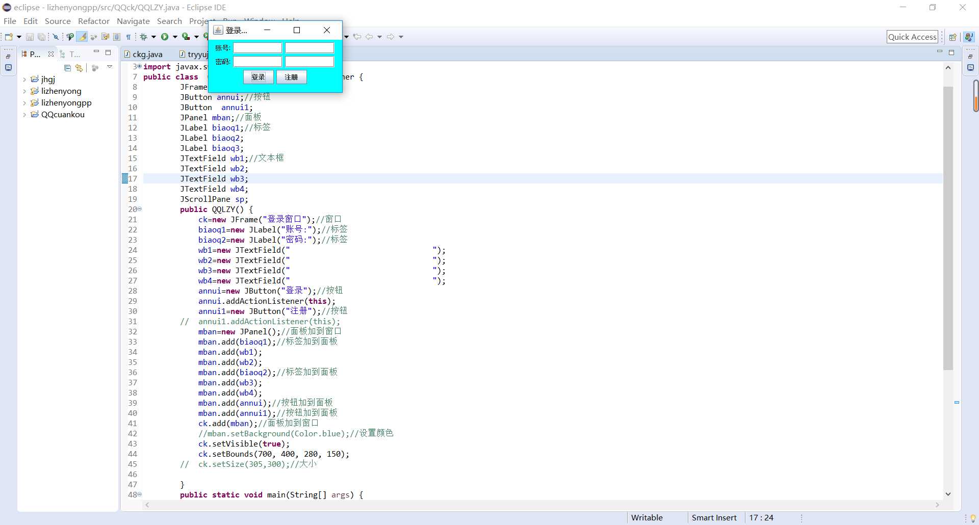This screenshot has height=525, width=979.
Task: Click the lower icon in right trim stack
Action: pyautogui.click(x=970, y=67)
